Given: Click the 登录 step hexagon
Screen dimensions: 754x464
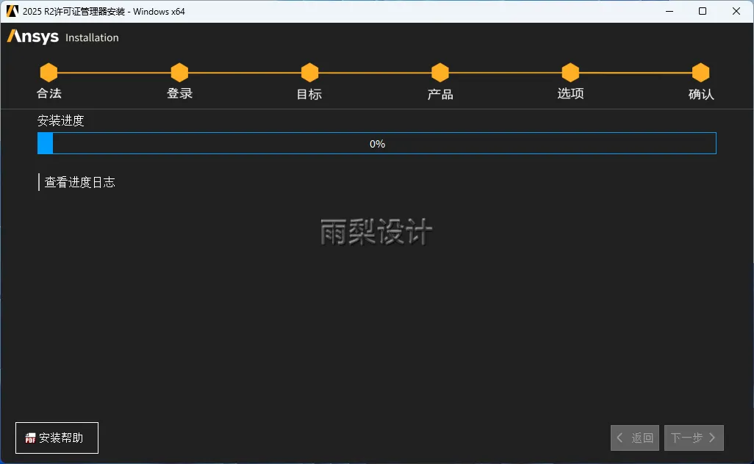Looking at the screenshot, I should pos(179,73).
